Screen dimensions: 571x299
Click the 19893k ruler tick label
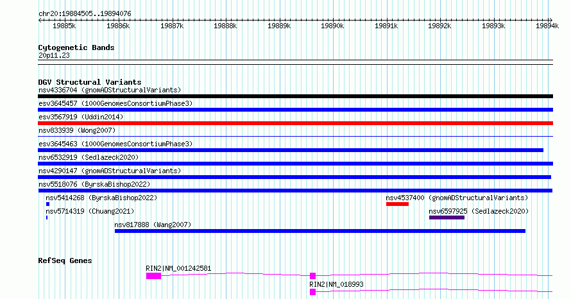click(493, 26)
